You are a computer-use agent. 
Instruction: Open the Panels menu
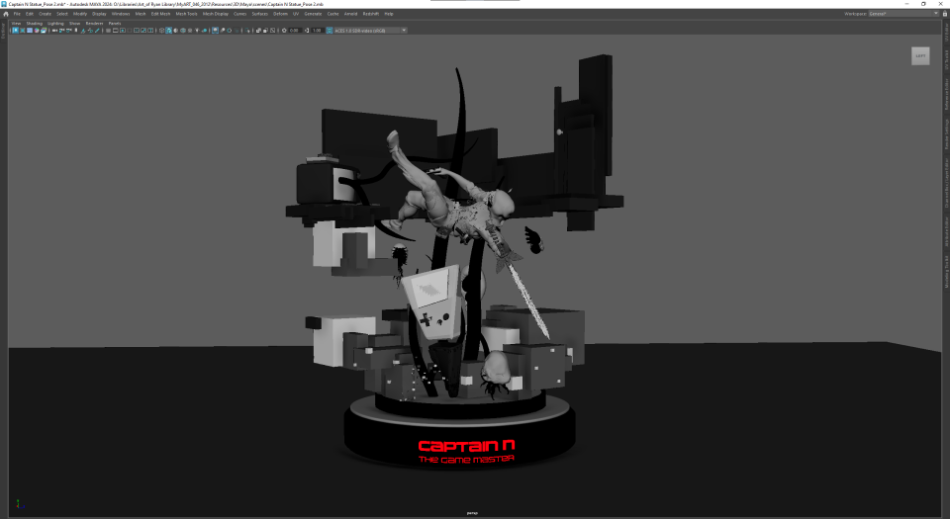115,23
